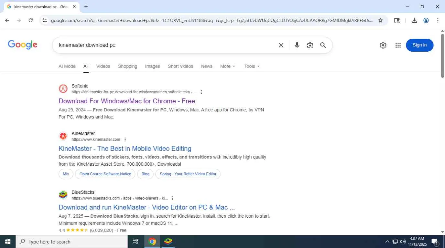Select the All results tab
Screen dimensions: 445x248
(86, 66)
